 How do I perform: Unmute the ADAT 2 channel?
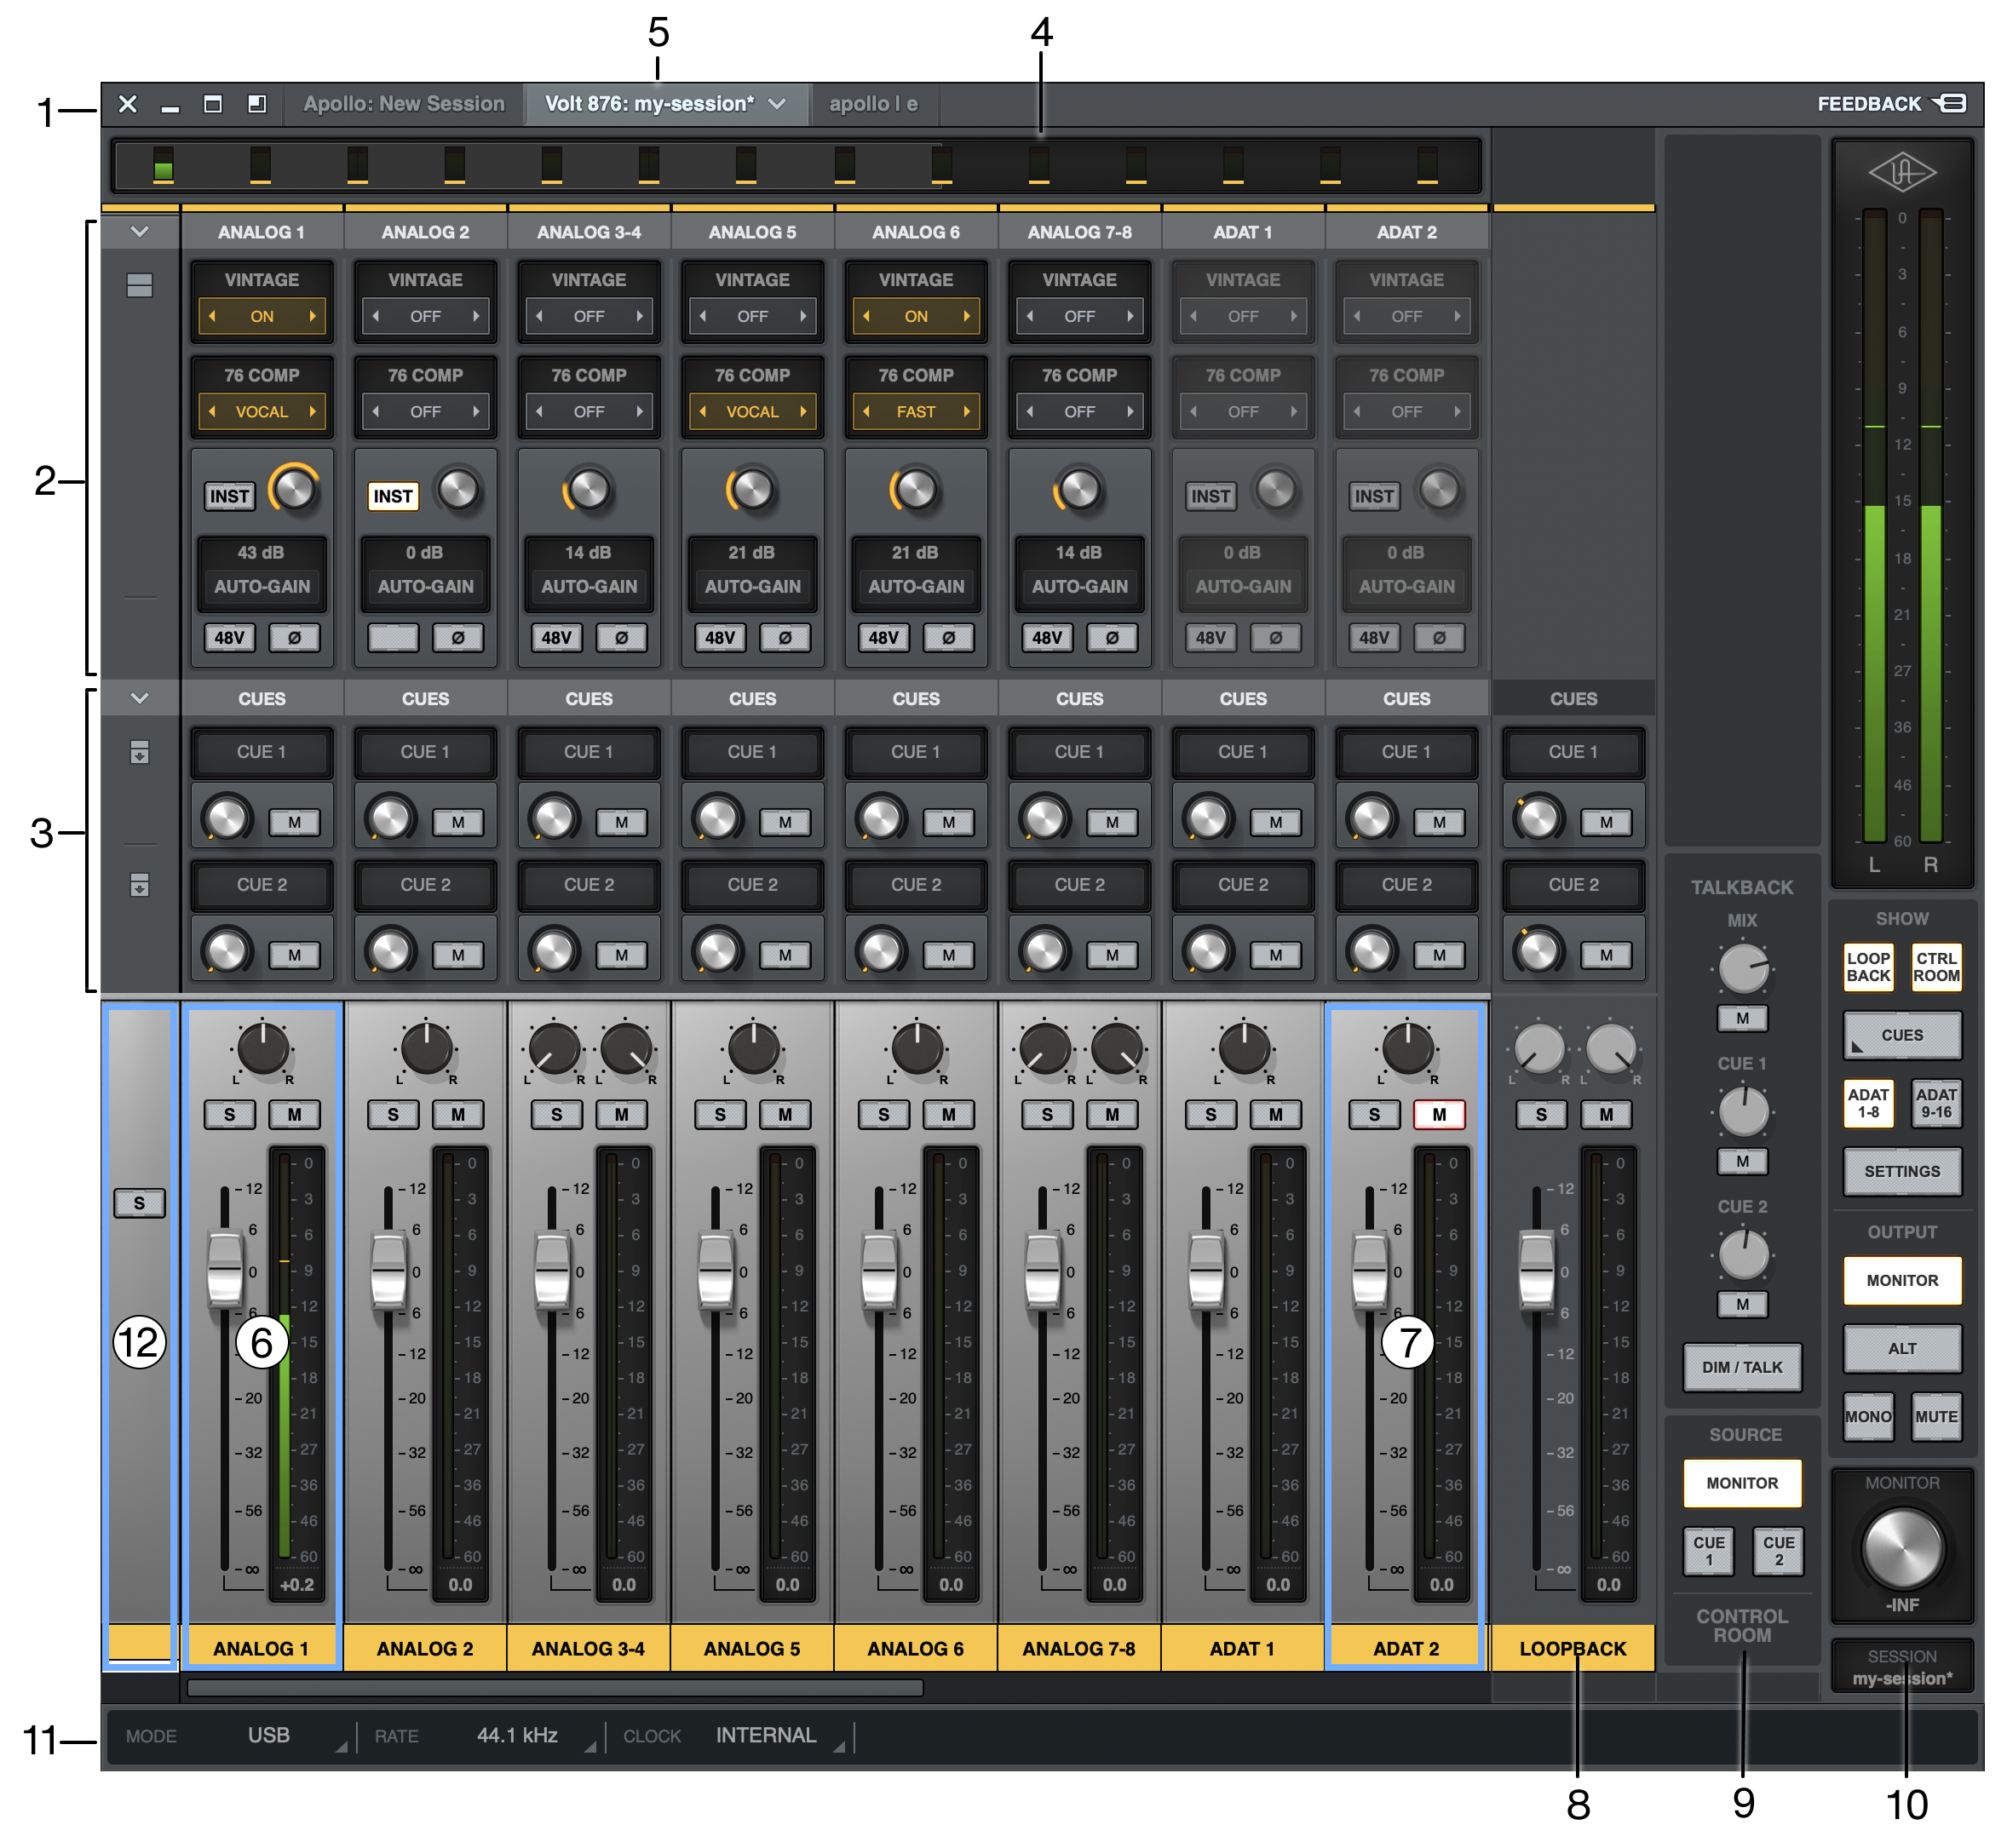[1440, 1114]
